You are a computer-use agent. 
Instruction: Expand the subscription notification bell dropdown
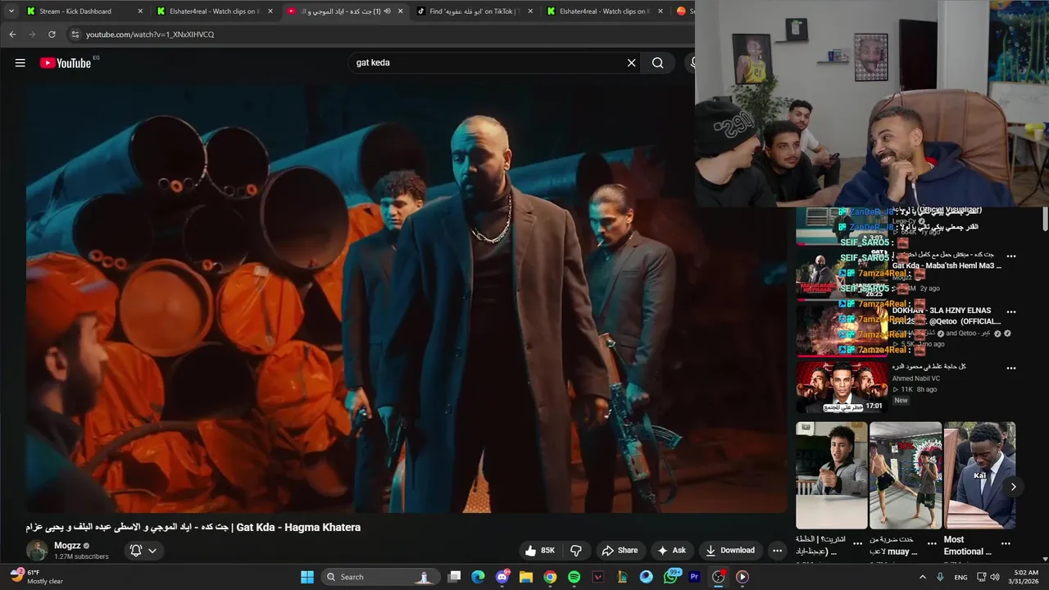tap(143, 551)
